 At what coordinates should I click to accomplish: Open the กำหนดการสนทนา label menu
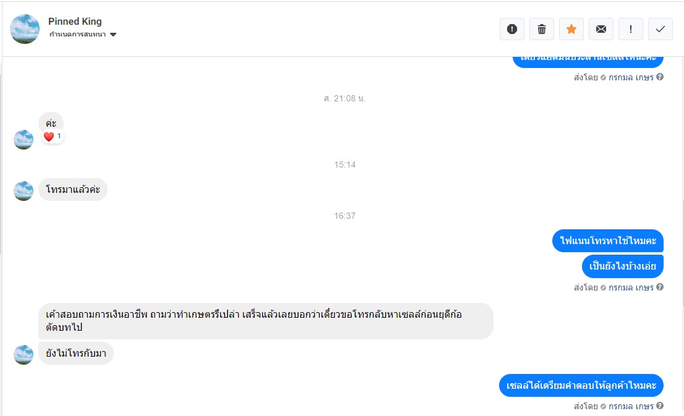pyautogui.click(x=78, y=35)
